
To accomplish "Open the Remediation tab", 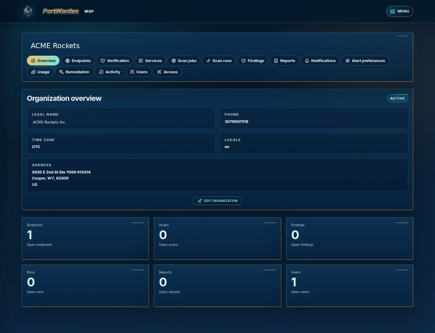I will 74,72.
